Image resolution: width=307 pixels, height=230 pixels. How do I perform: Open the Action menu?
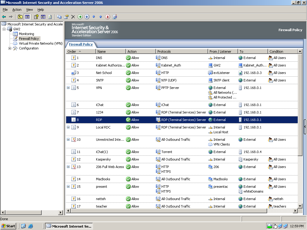tap(17, 10)
